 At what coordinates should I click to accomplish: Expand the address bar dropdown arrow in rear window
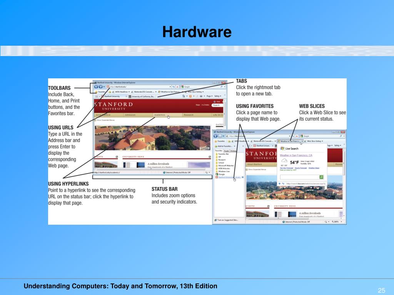pyautogui.click(x=170, y=87)
